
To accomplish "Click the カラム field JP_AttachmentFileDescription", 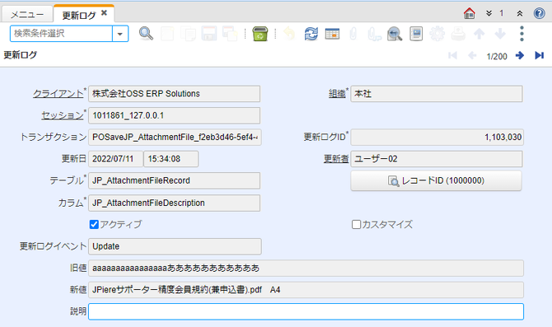I will [x=175, y=203].
